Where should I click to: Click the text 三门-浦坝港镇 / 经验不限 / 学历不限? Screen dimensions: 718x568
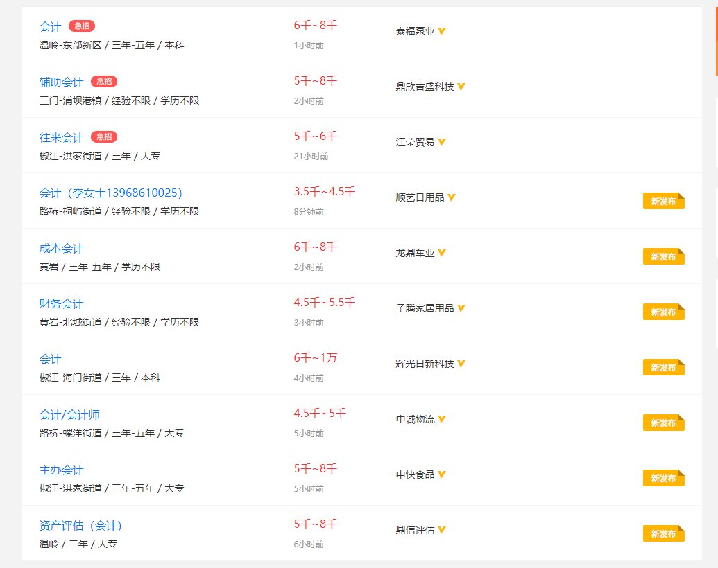coord(119,100)
